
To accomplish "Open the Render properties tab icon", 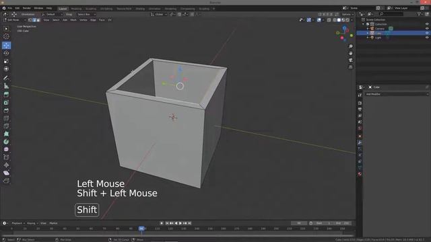I will (360, 103).
